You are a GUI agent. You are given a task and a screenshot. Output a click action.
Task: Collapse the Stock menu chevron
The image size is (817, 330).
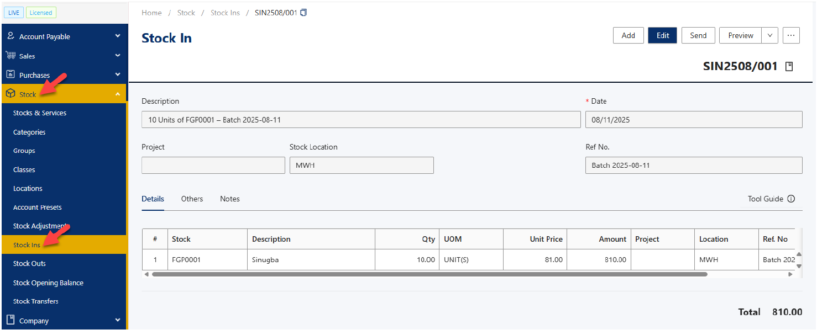(117, 94)
